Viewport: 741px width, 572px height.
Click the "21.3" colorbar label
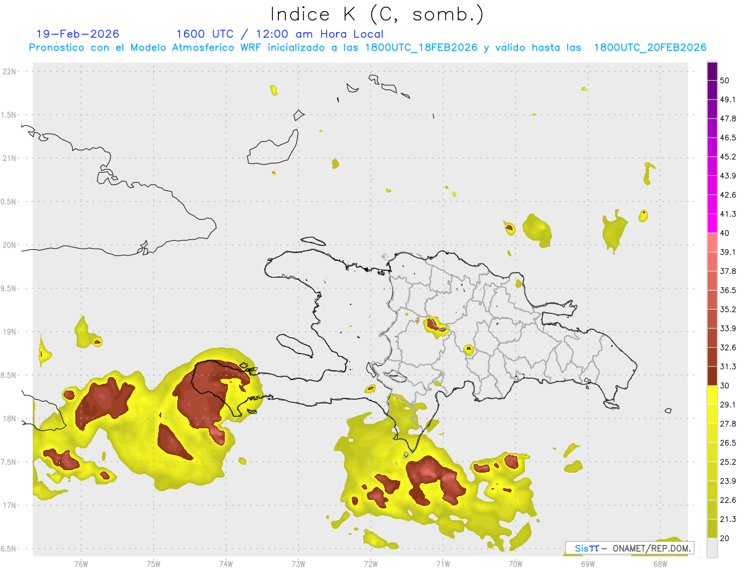pyautogui.click(x=728, y=520)
